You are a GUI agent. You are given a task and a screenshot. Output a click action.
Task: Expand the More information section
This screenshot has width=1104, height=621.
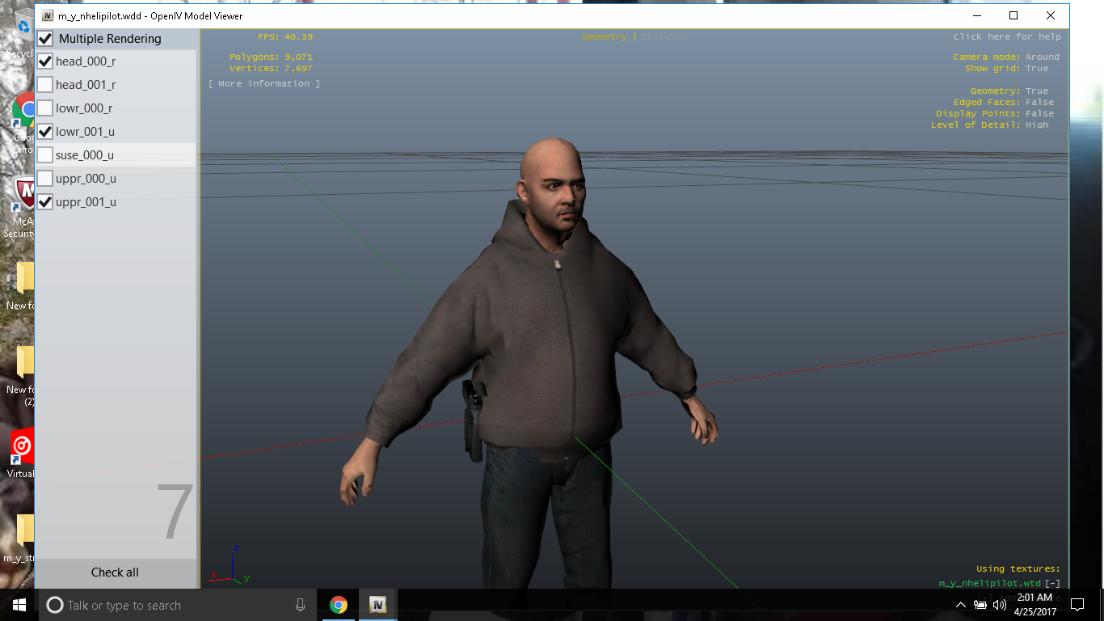(263, 83)
